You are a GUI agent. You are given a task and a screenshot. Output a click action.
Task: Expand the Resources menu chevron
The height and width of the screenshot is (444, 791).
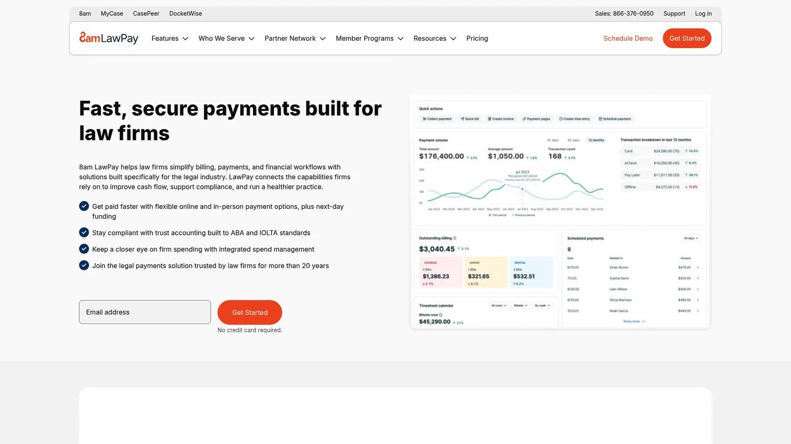pos(453,39)
